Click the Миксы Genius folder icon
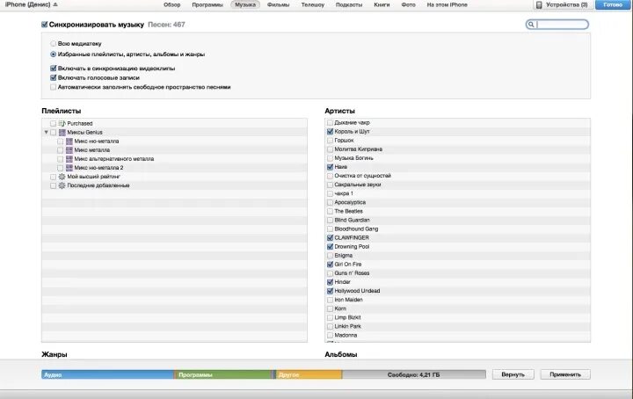The height and width of the screenshot is (399, 633). (x=62, y=133)
